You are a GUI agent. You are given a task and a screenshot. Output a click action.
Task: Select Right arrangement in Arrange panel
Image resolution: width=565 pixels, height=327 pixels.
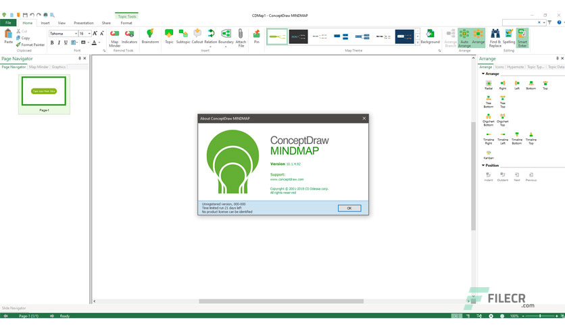click(x=502, y=85)
